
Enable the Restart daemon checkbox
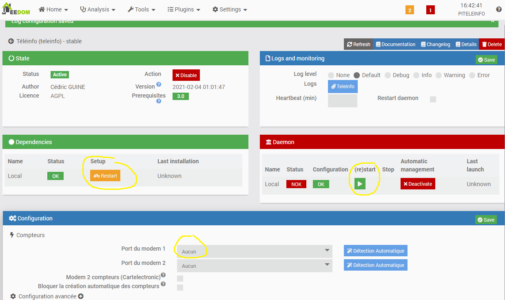pos(433,99)
